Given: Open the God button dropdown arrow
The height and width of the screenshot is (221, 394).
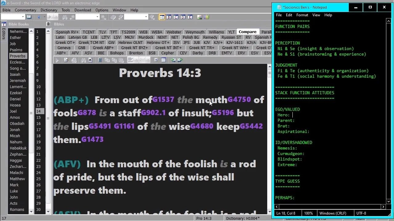Looking at the screenshot, I should coord(148,60).
